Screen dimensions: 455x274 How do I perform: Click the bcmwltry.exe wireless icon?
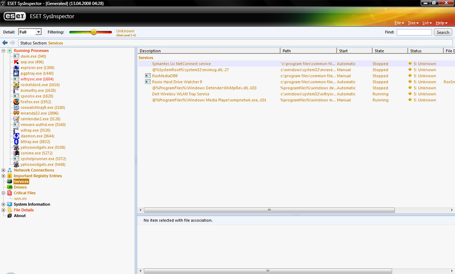pos(16,90)
